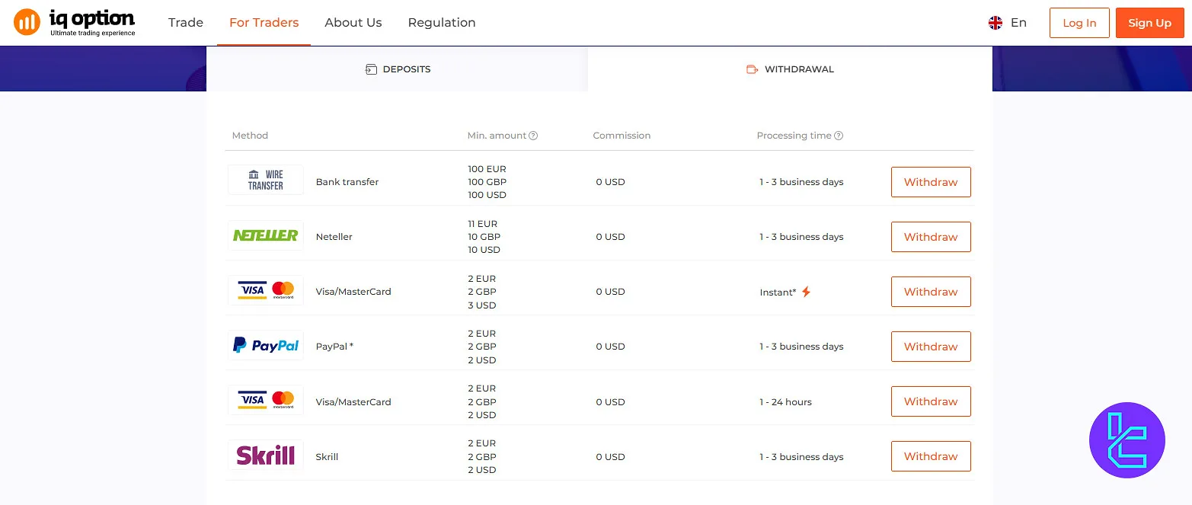Click the lightning icon next to Instant
The image size is (1192, 505).
click(x=807, y=292)
